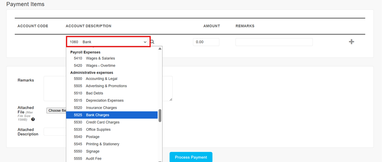
Task: Click the dropdown list scrollbar thumb
Action: click(160, 115)
